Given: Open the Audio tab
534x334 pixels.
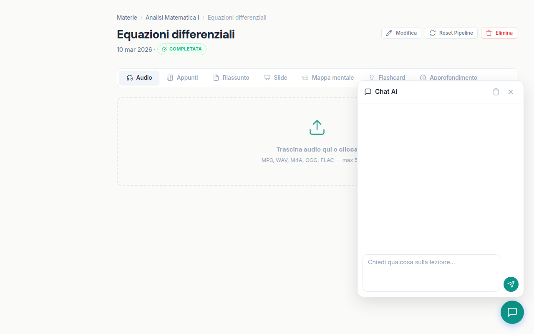Looking at the screenshot, I should (x=139, y=78).
